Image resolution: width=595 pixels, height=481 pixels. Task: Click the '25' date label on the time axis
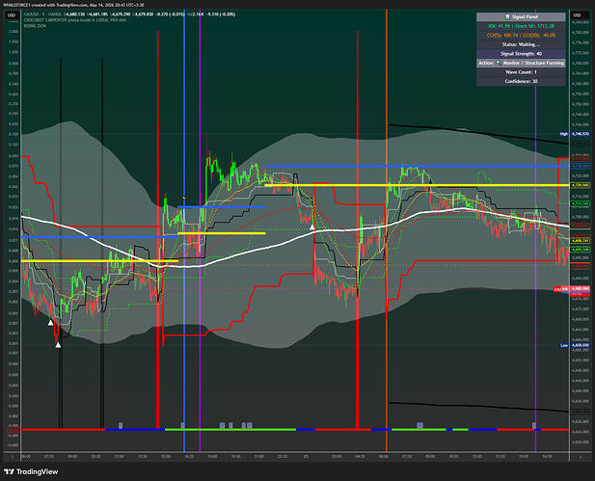pos(306,457)
